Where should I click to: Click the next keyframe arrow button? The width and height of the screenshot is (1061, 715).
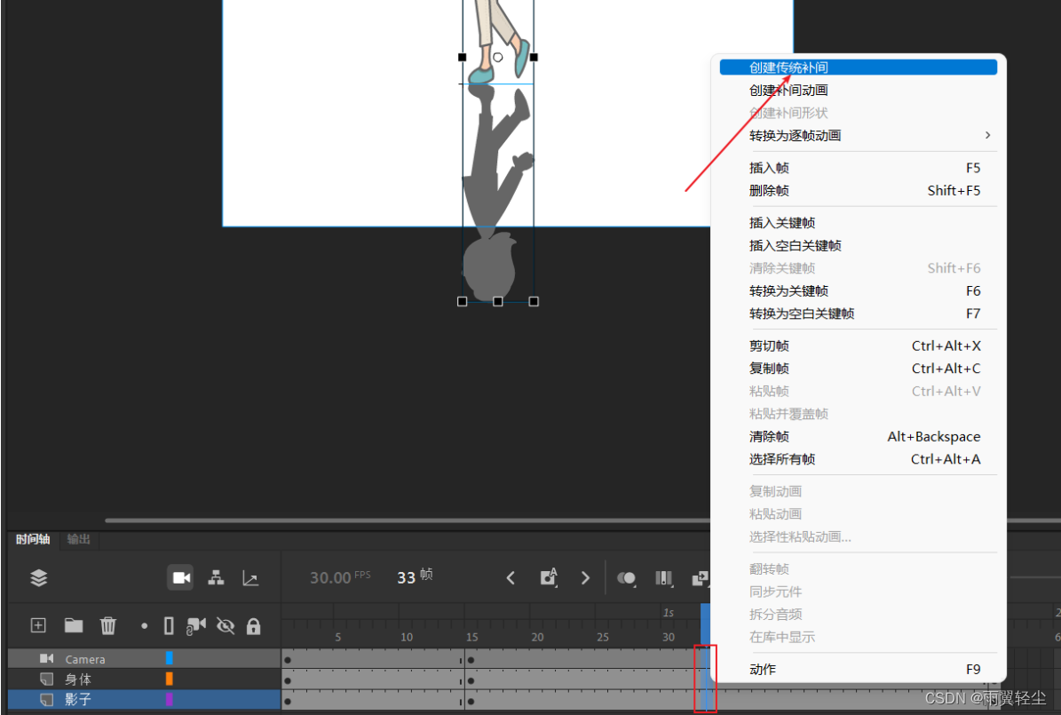[585, 577]
